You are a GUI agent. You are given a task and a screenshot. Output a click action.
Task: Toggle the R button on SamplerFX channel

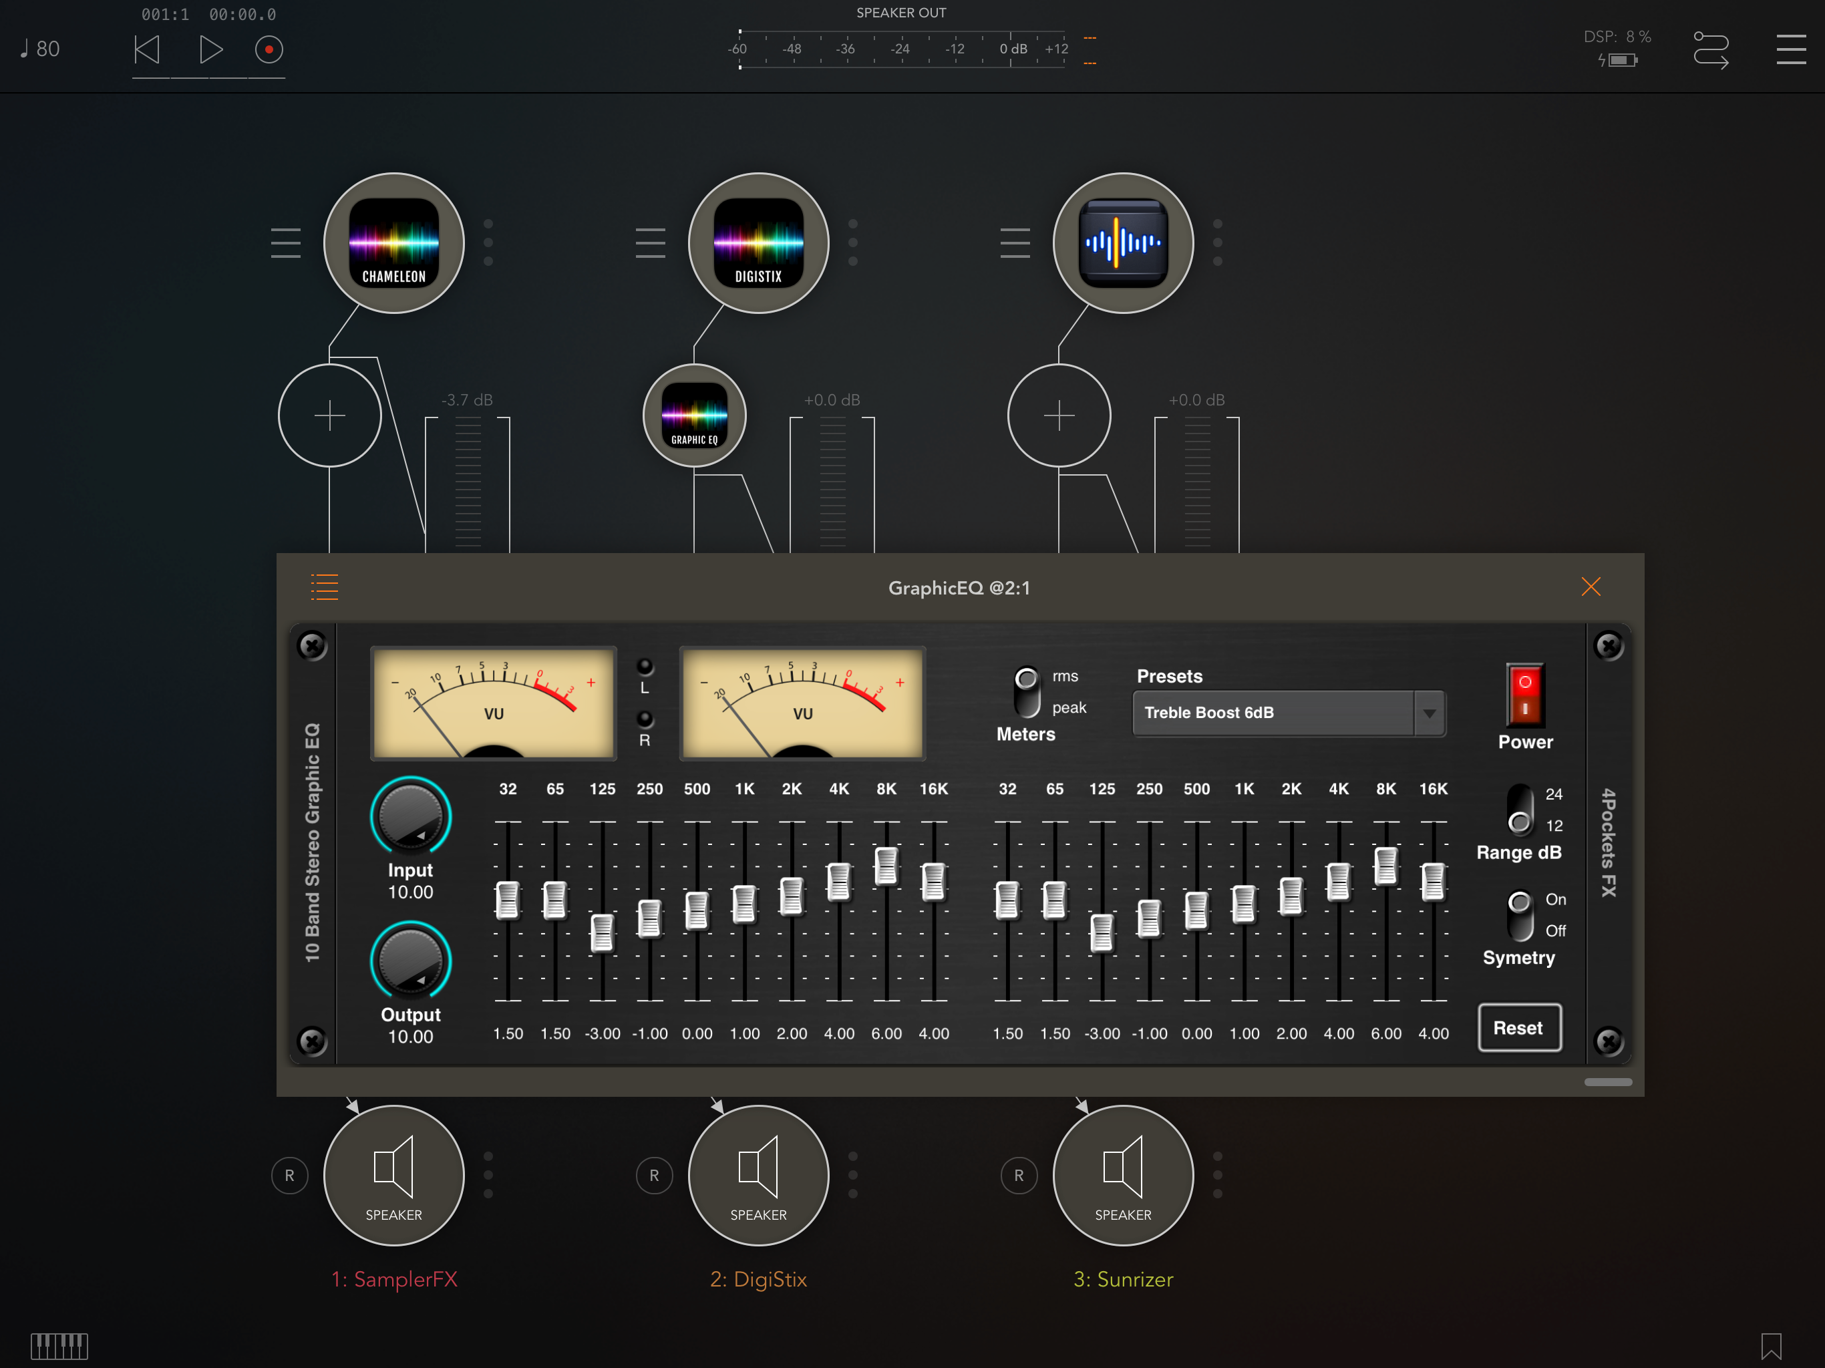point(290,1175)
